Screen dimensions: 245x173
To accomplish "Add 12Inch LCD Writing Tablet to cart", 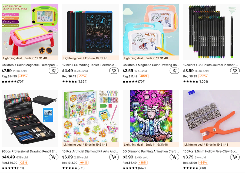I will click(114, 71).
